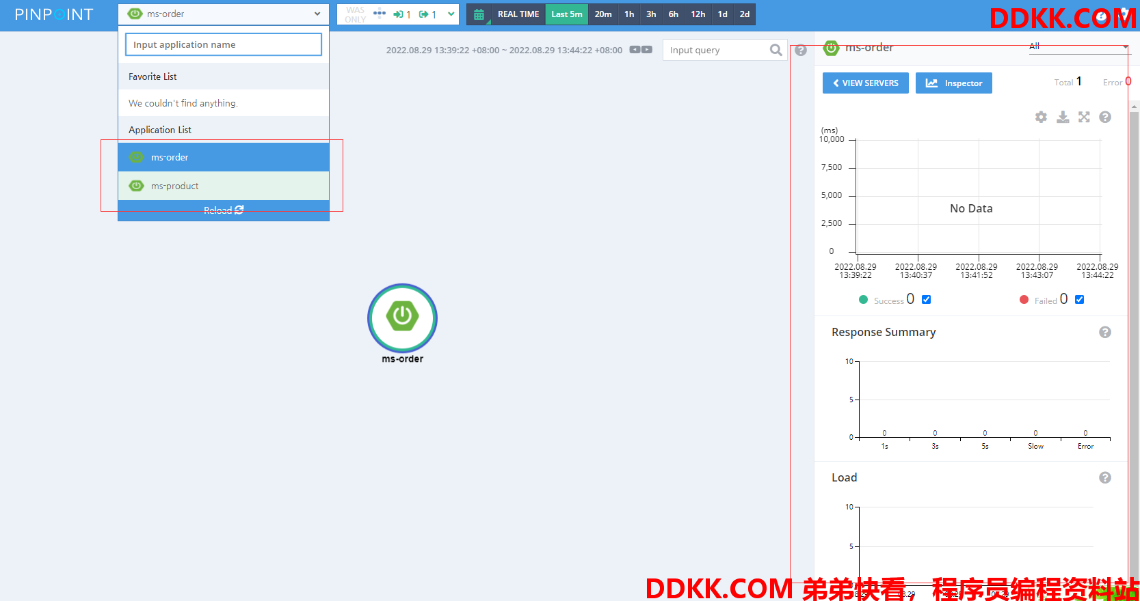Select the Last 5m period
Screen dimensions: 1140x601
pos(567,14)
